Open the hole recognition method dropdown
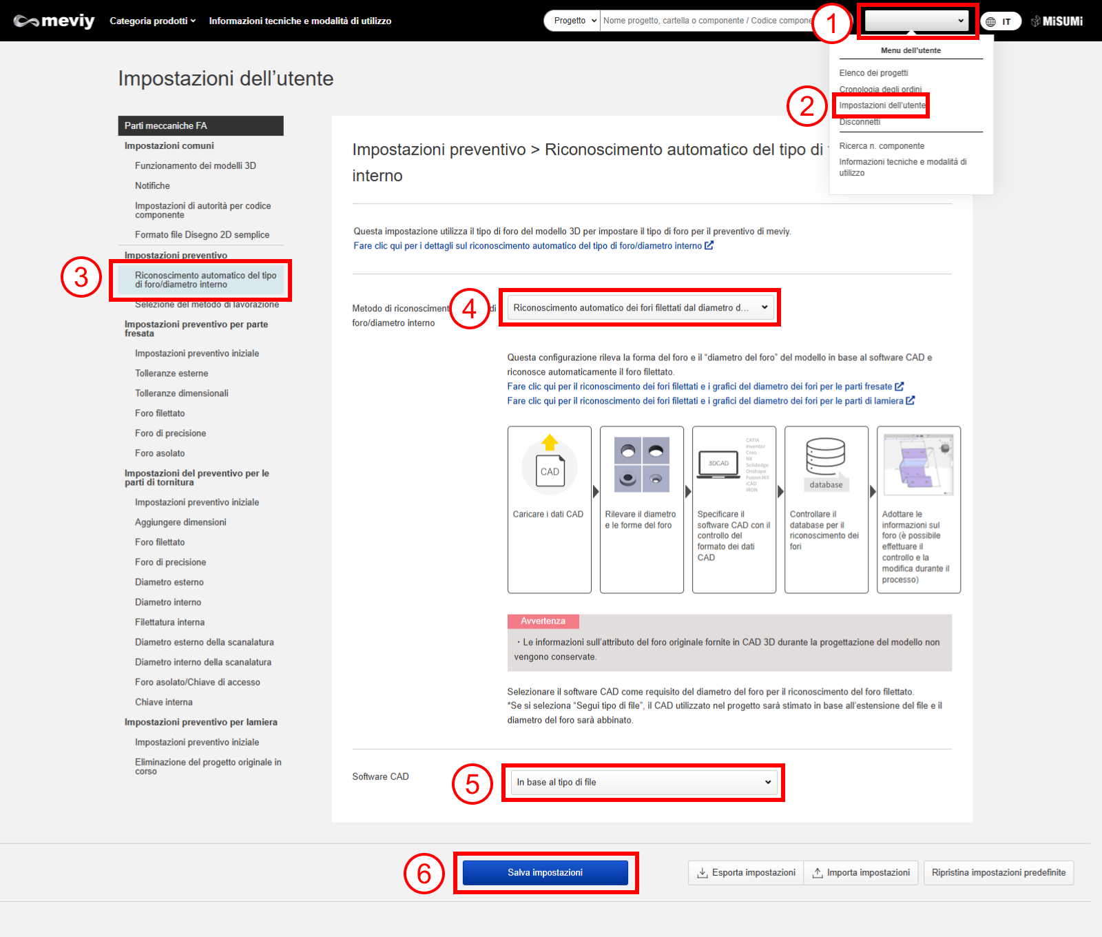The image size is (1102, 937). [x=640, y=308]
